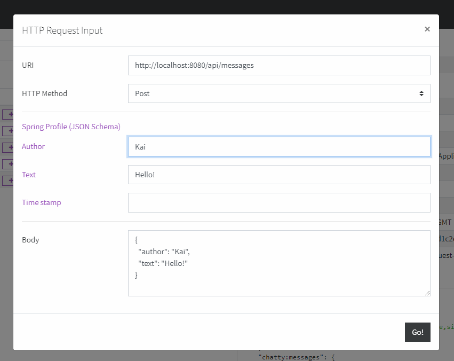Click the purple Text label
Screen dimensions: 454x361
click(x=29, y=175)
